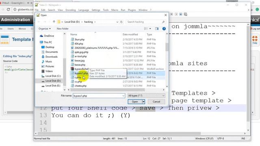Image resolution: width=260 pixels, height=146 pixels.
Task: Click Notepad++ play macro toolbar icon
Action: click(176, 14)
